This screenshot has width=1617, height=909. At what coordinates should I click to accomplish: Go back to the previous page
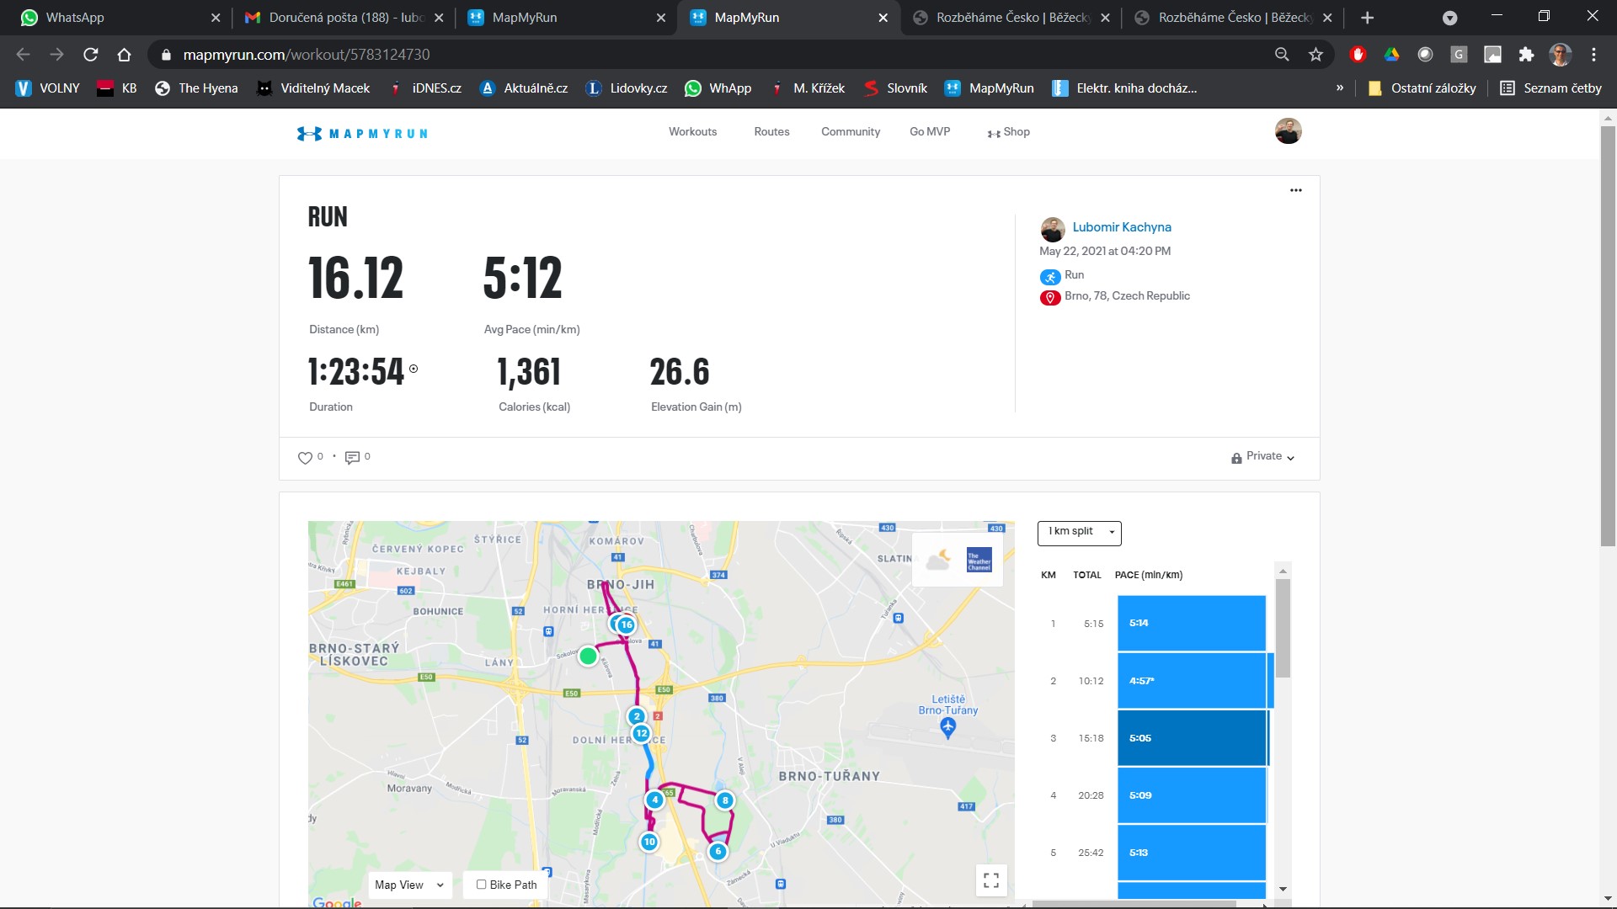[x=24, y=55]
